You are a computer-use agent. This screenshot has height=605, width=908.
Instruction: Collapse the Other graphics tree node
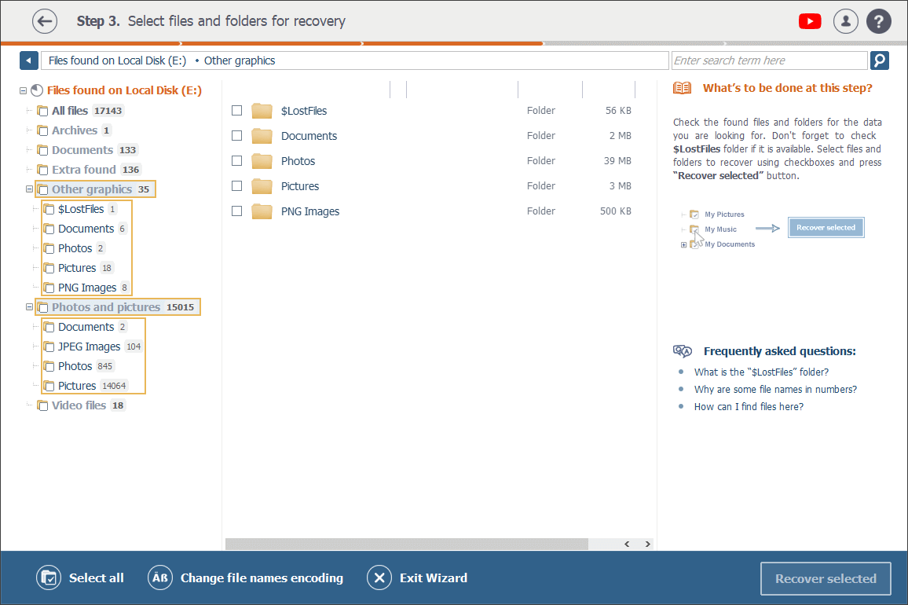[29, 189]
